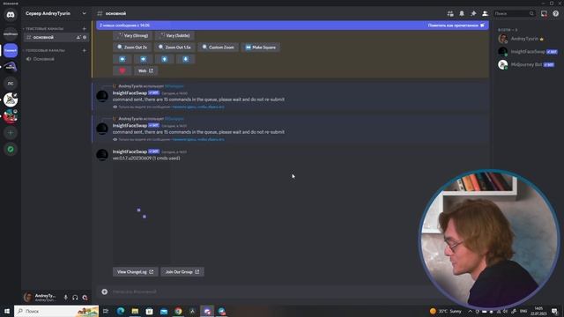Open Google Chrome from the taskbar
564x317 pixels.
coord(178,311)
